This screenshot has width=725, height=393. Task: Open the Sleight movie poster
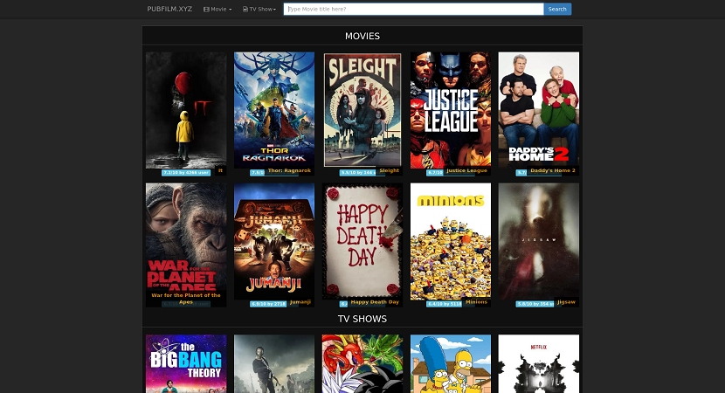pos(362,110)
